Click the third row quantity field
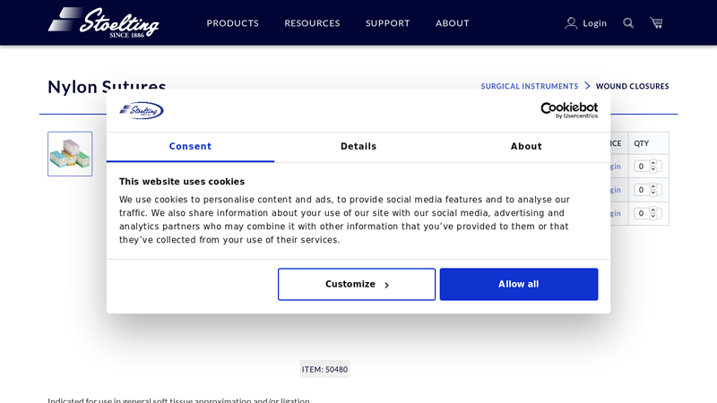 click(x=642, y=213)
